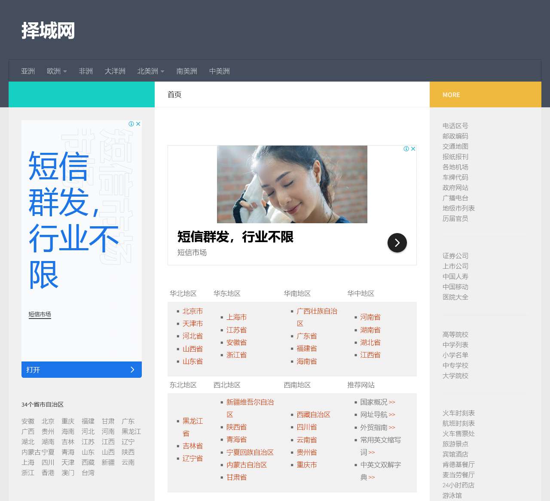The width and height of the screenshot is (550, 501).
Task: Go to 大洋洲 in the navigation bar
Action: (x=115, y=71)
